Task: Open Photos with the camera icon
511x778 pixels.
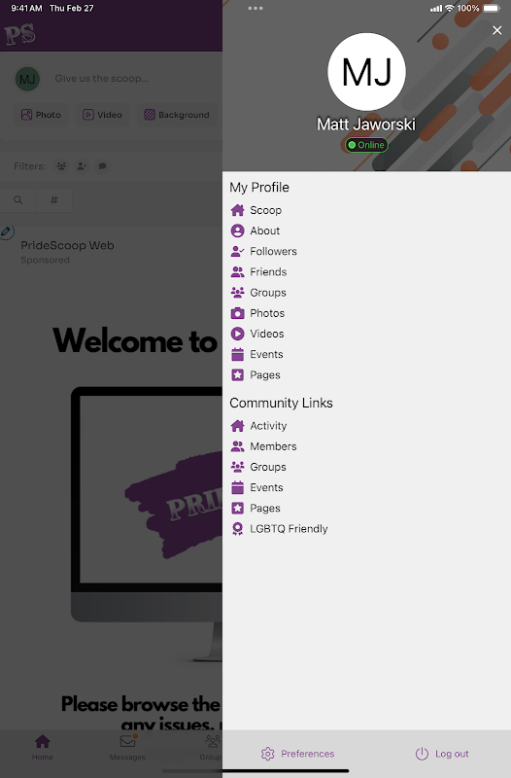Action: [x=257, y=313]
